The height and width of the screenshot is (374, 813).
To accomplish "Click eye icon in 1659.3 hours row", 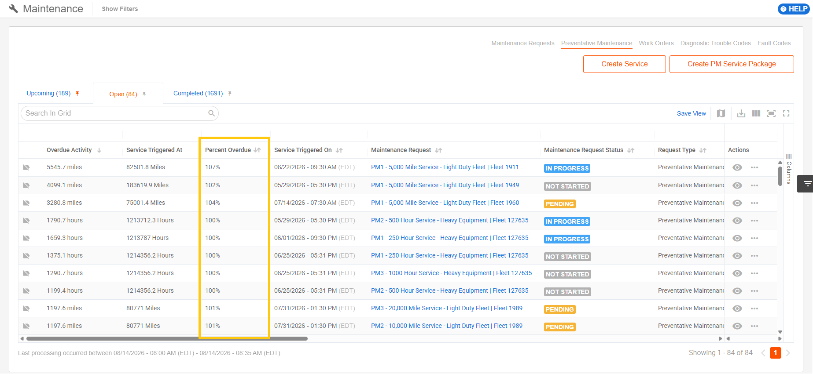I will (737, 238).
